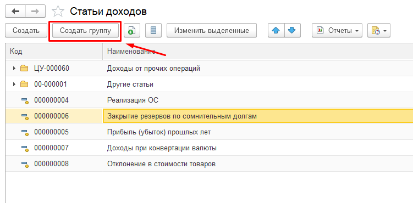Click item icon of row 000000004
Image resolution: width=413 pixels, height=203 pixels.
25,100
